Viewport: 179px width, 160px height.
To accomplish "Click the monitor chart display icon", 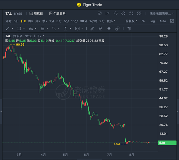I will coord(100,13).
